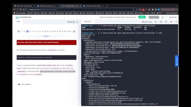191x107 pixels.
Task: Add a new terminal with the plus icon
Action: pos(96,22)
